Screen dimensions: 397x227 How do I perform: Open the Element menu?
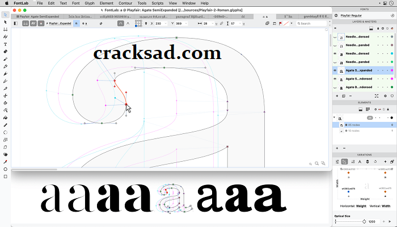coord(107,3)
